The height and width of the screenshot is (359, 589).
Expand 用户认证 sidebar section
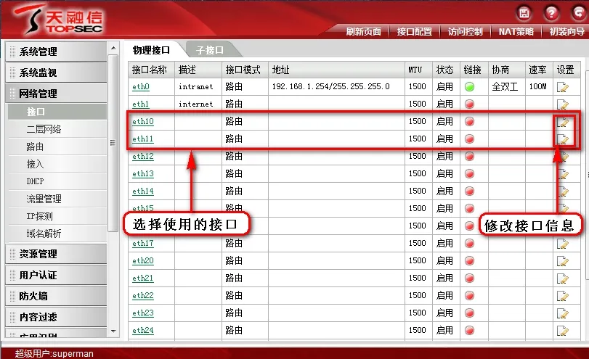[x=57, y=275]
